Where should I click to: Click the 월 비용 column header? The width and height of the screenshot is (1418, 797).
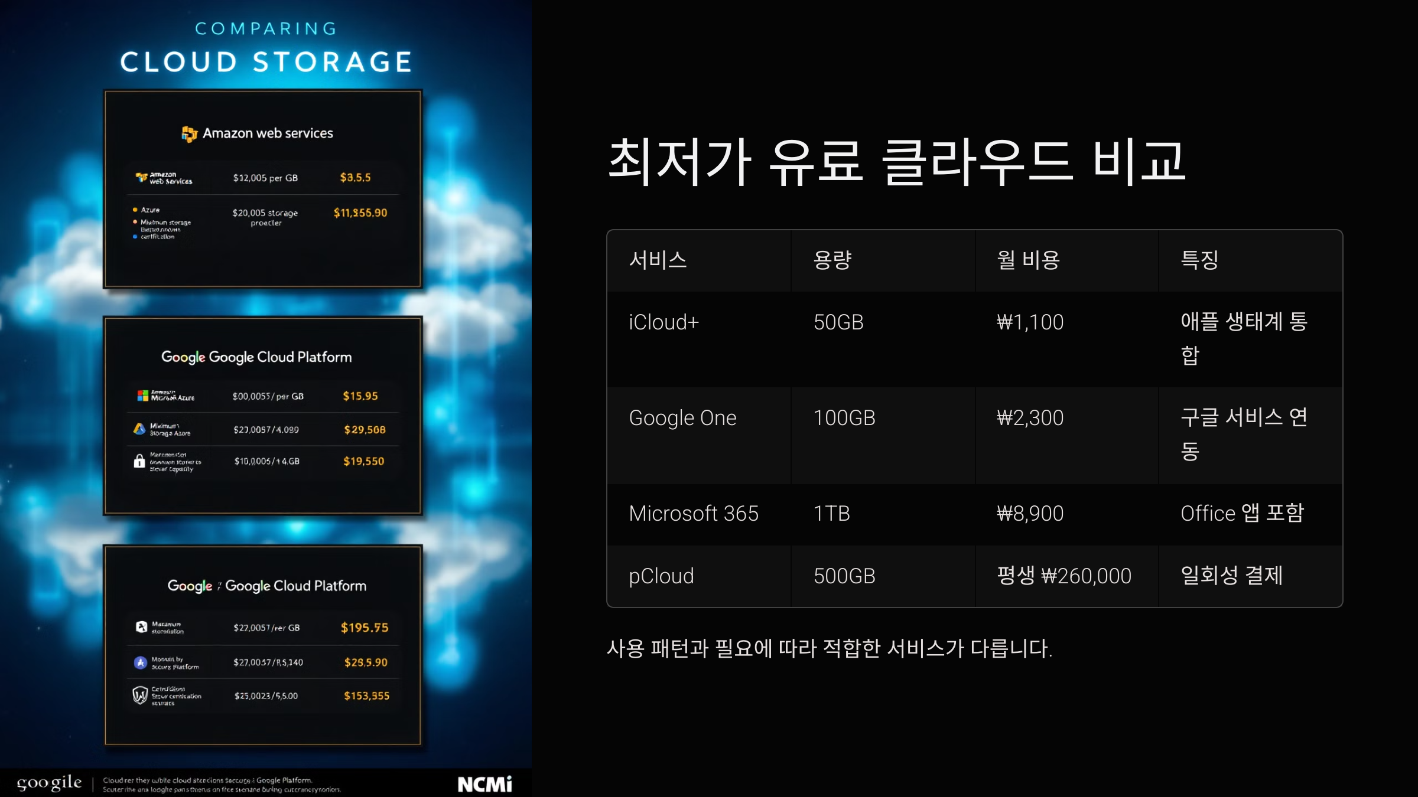[x=1028, y=260]
